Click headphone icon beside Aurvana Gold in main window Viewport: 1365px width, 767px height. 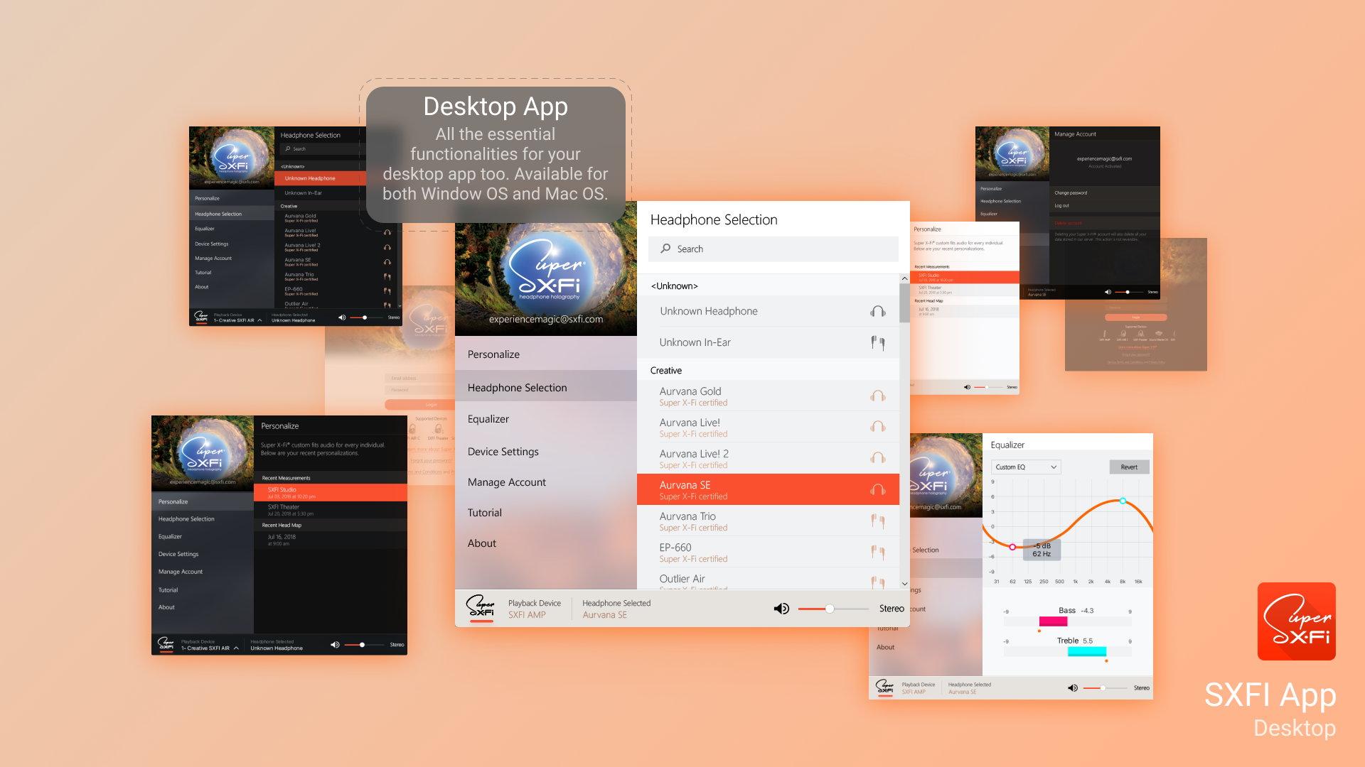pyautogui.click(x=878, y=396)
